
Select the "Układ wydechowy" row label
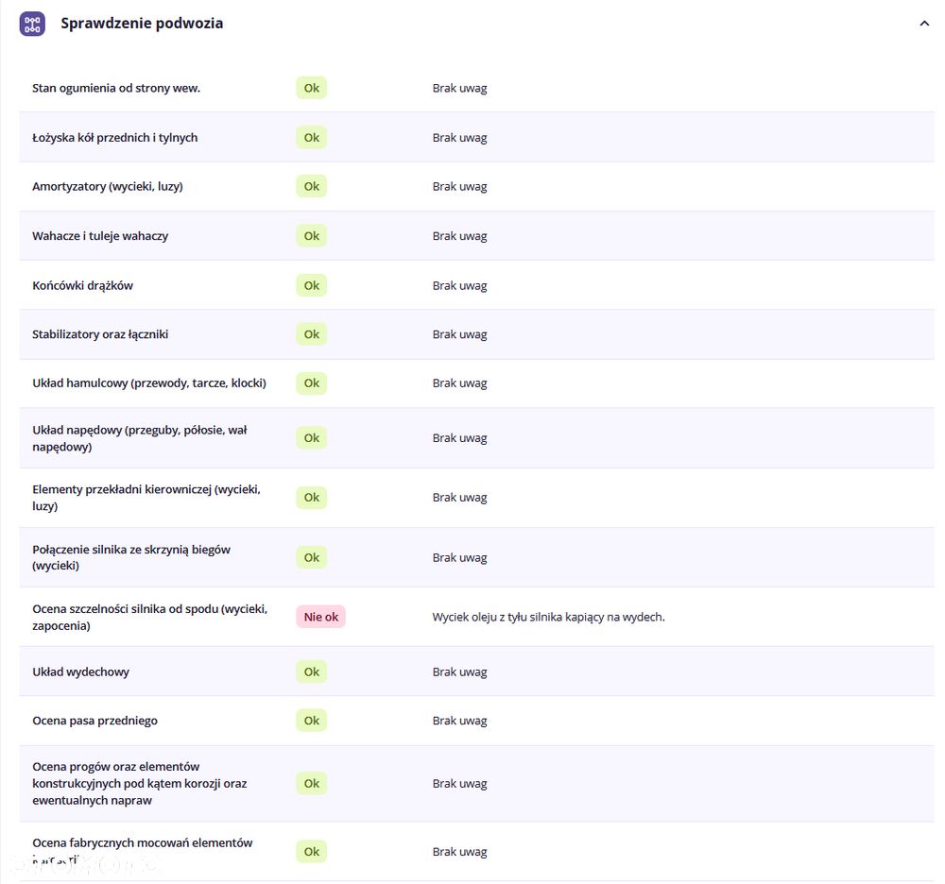coord(80,672)
